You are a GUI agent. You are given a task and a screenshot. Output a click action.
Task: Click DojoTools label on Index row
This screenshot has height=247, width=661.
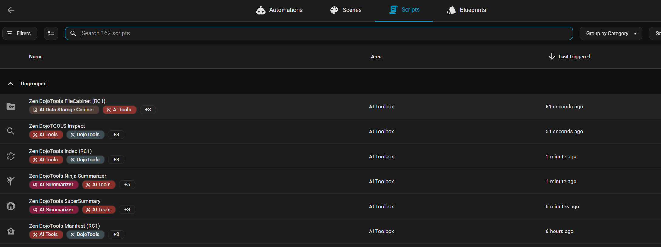click(86, 160)
